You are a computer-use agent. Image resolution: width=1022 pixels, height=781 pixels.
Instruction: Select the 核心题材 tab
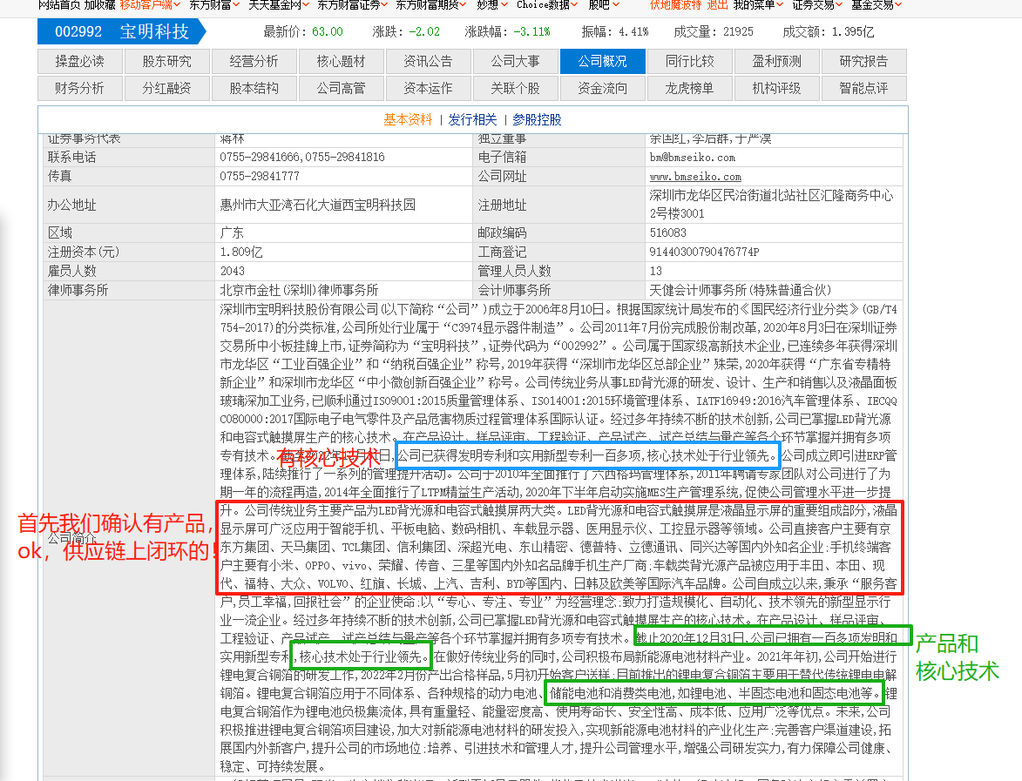click(341, 61)
